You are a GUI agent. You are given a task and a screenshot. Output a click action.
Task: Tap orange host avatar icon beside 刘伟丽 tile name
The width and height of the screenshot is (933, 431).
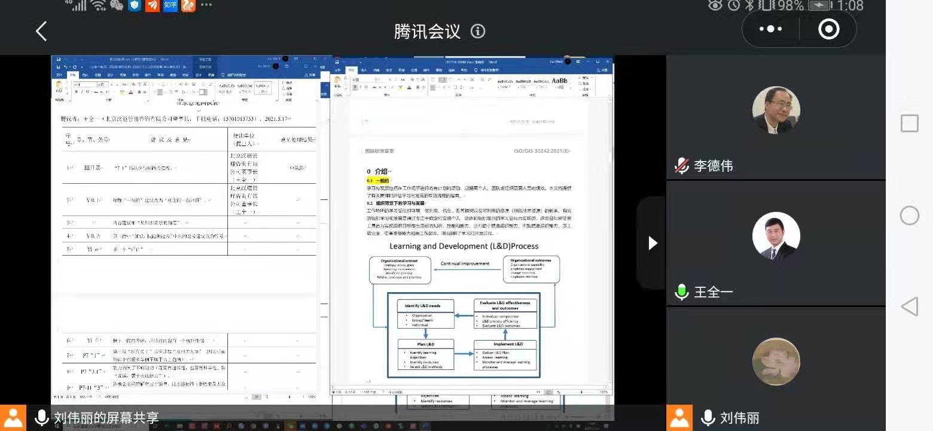point(679,418)
